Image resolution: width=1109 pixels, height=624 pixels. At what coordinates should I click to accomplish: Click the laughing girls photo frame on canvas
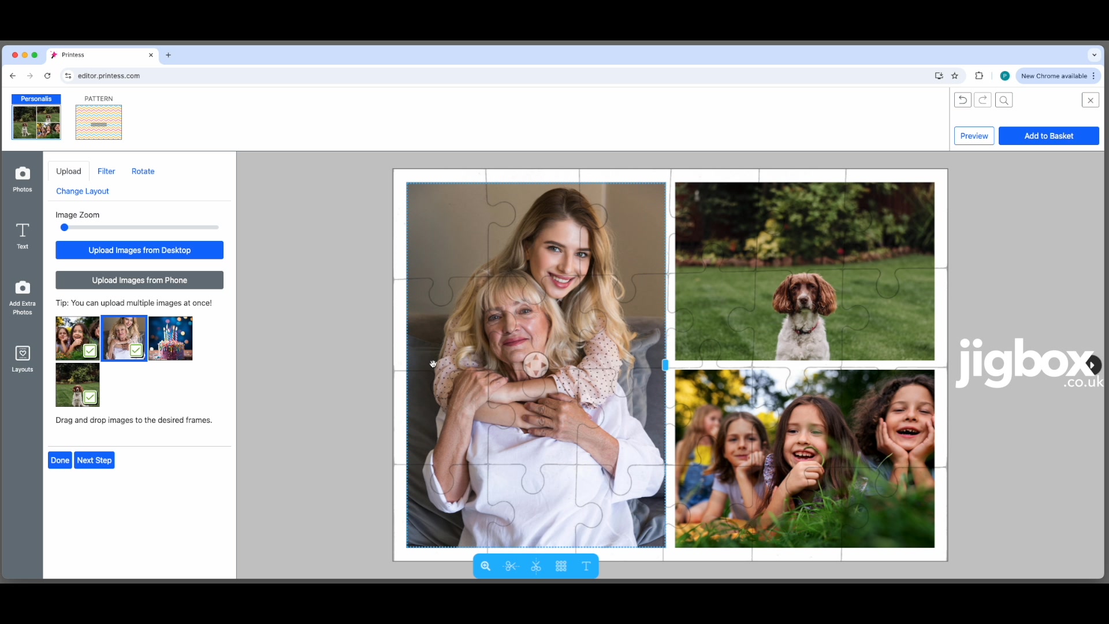[805, 459]
